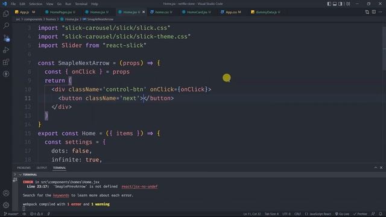Open the Run menu
The image size is (386, 217).
(x=68, y=4)
